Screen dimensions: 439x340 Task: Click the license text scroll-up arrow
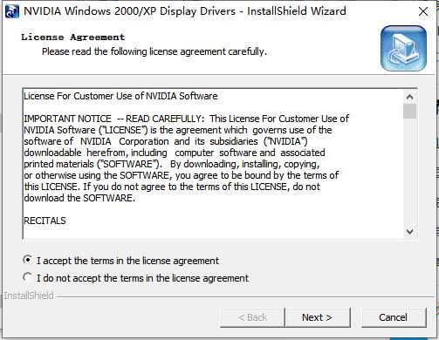409,97
